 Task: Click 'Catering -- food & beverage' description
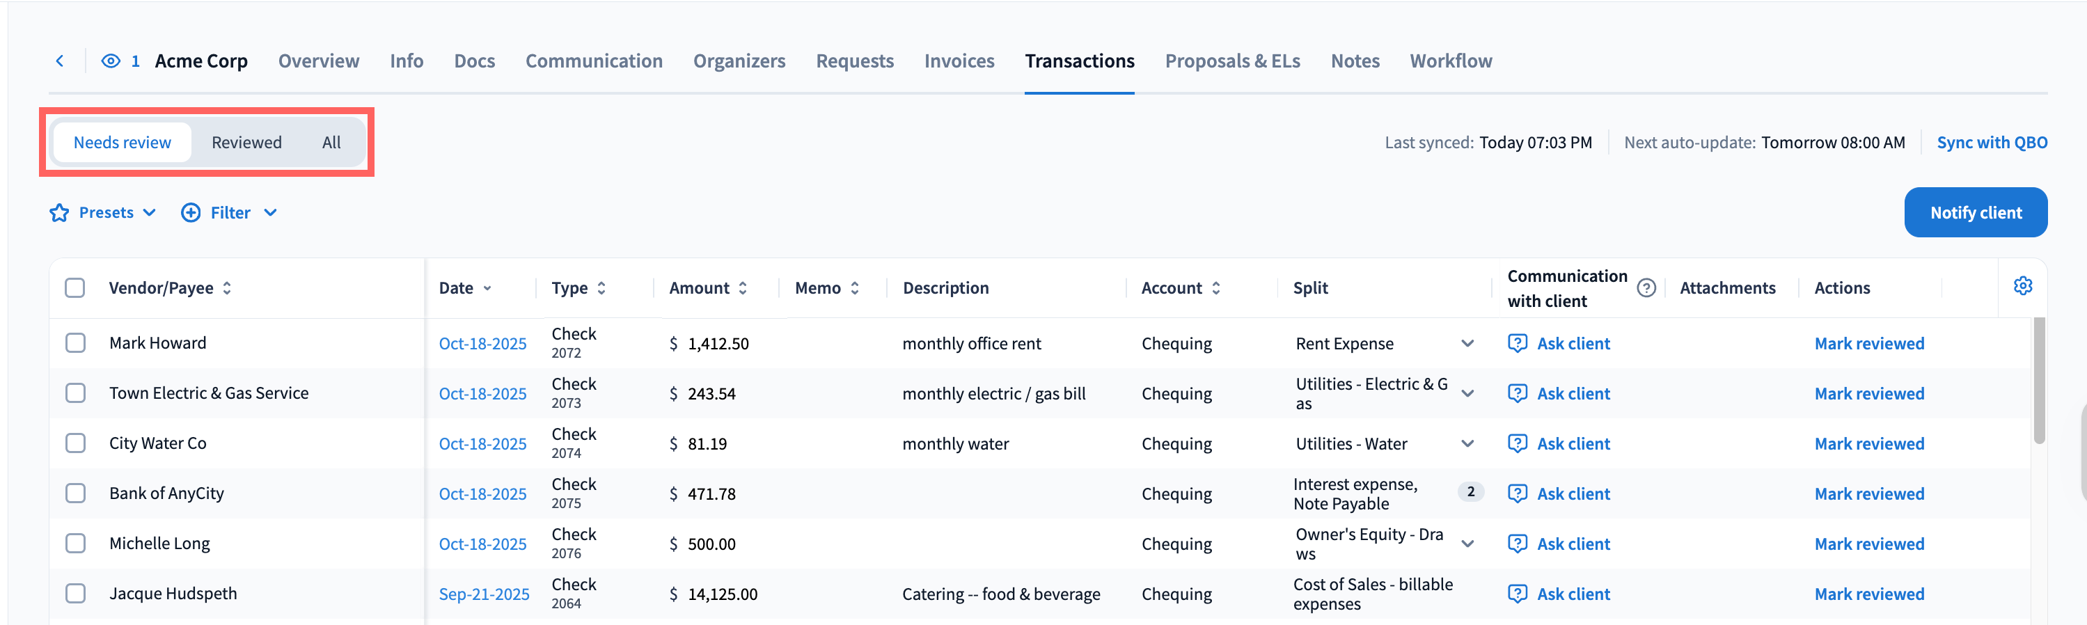pos(1000,594)
